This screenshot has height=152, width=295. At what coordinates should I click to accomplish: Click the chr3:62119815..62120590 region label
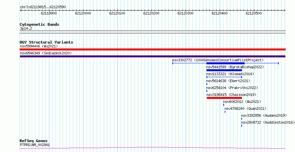(43, 7)
